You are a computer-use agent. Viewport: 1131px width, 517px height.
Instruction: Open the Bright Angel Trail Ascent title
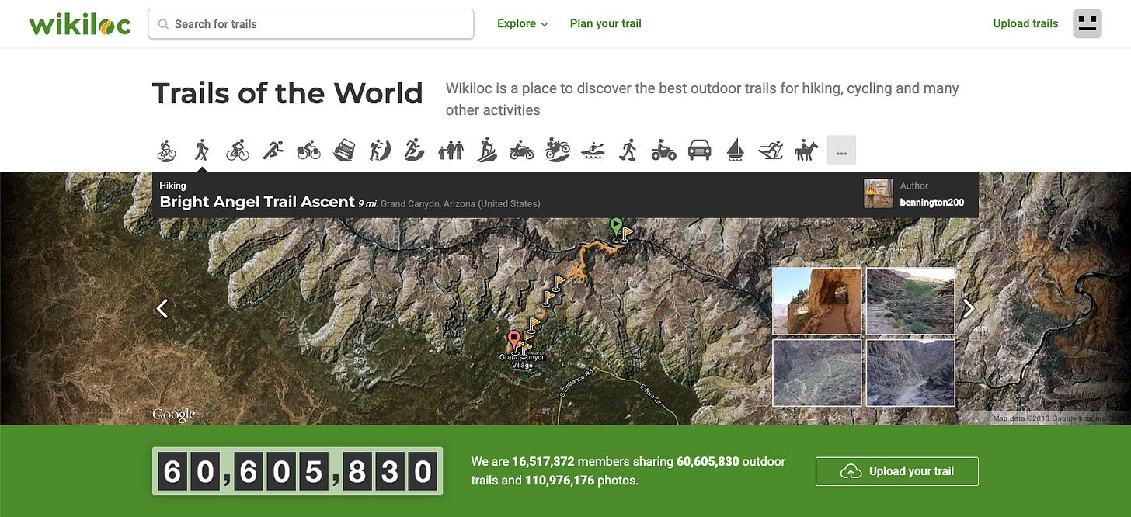click(x=257, y=202)
